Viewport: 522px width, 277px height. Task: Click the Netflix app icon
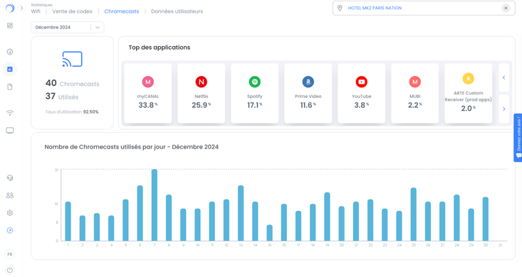pos(201,82)
